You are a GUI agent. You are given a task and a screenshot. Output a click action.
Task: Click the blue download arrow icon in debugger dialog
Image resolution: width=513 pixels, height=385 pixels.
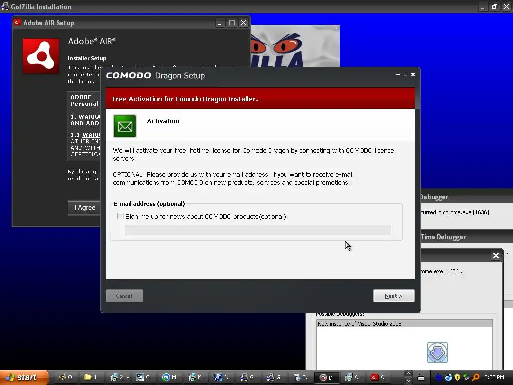click(x=437, y=352)
